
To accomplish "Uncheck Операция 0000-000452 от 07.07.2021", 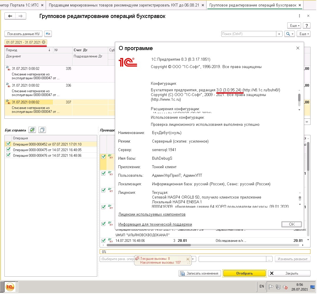I will pyautogui.click(x=8, y=144).
